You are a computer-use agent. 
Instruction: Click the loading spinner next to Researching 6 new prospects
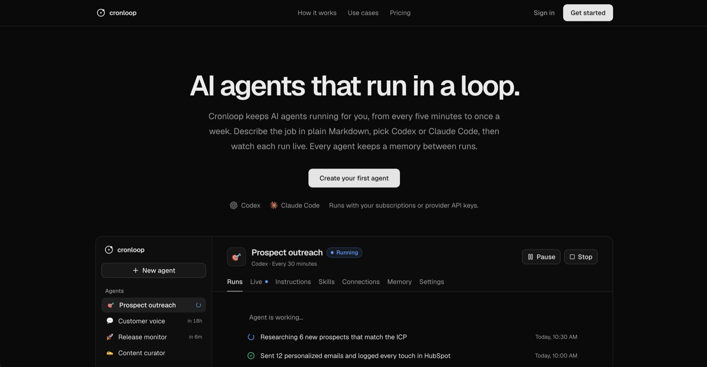(251, 337)
